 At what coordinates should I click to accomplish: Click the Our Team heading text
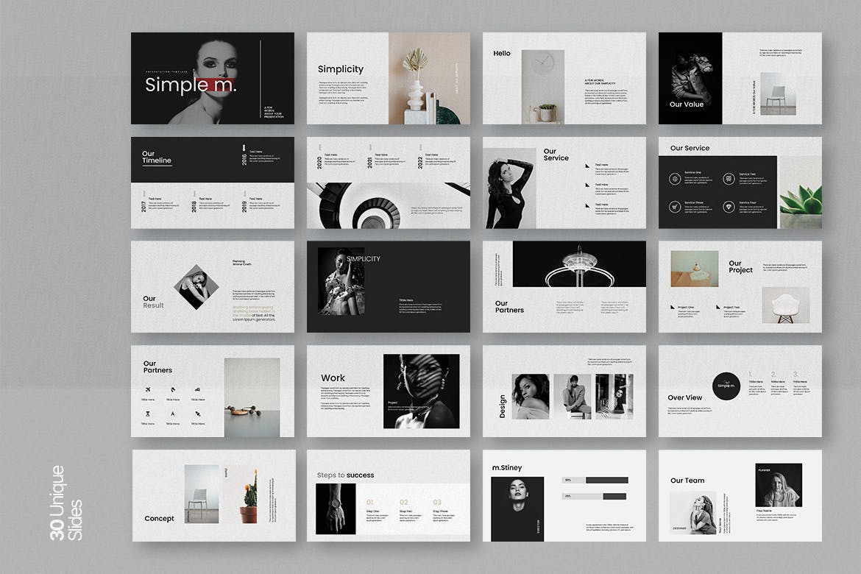coord(687,481)
